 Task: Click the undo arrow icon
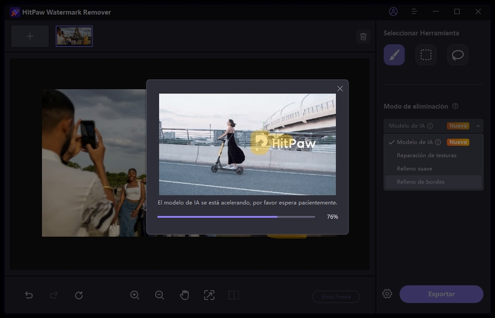pyautogui.click(x=29, y=295)
